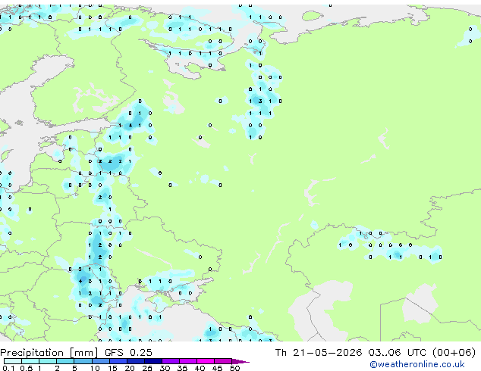Click the 2–5 mm legend color swatch

pos(65,361)
